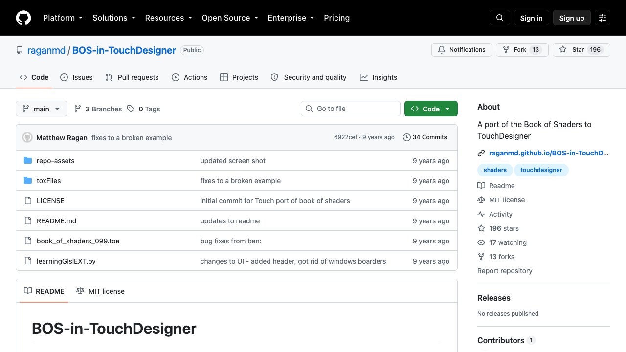Click the Notifications bell icon
Viewport: 626px width, 352px height.
[442, 50]
